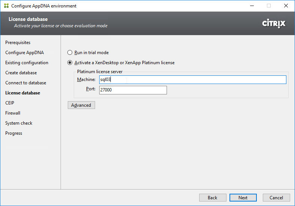Go to the CEIP step

tap(10, 103)
